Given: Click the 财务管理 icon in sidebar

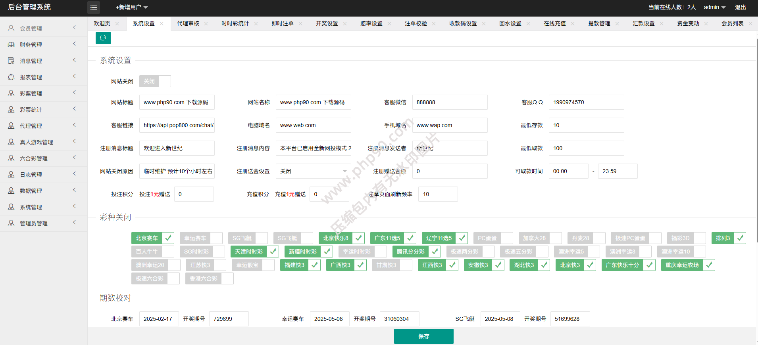Looking at the screenshot, I should coord(11,45).
